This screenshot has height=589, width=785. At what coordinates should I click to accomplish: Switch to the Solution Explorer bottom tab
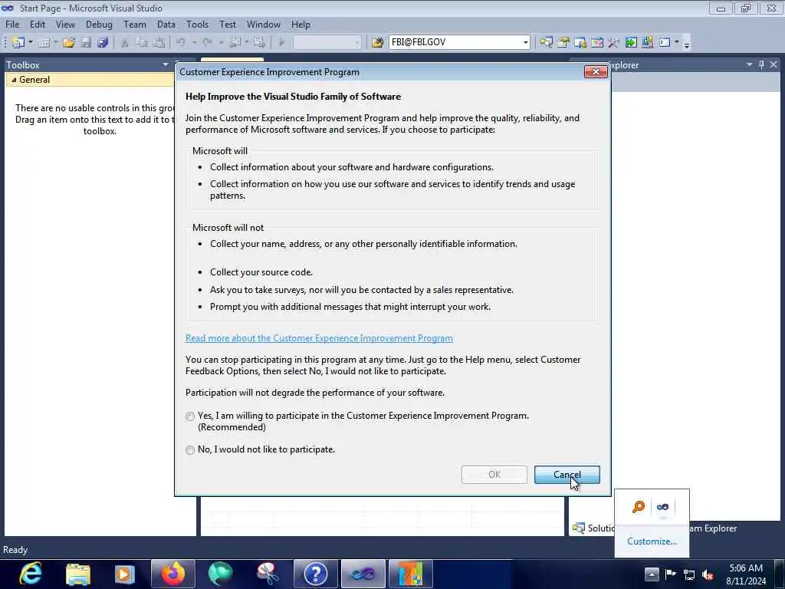point(593,528)
